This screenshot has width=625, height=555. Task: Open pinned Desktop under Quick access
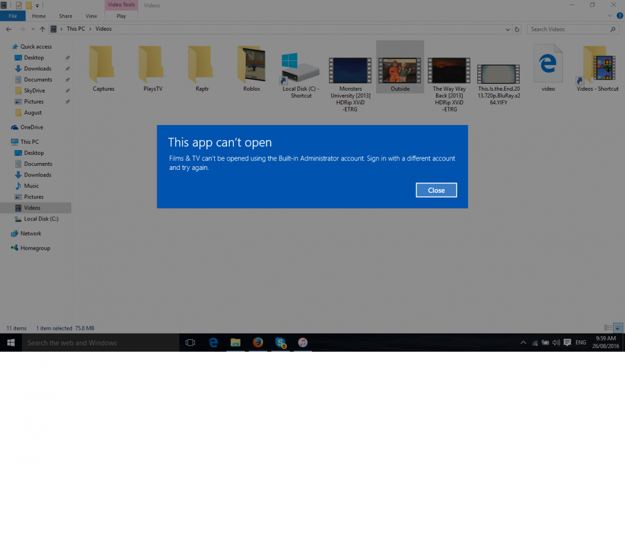[34, 58]
